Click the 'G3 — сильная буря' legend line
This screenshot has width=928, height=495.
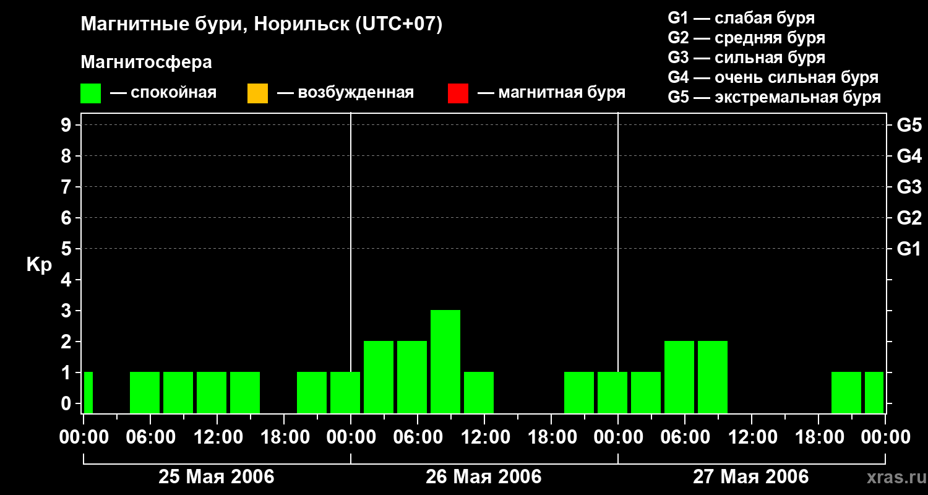pos(747,58)
